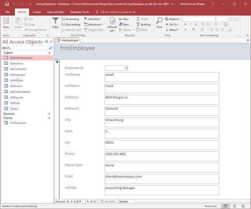
Task: Collapse the navigation pane with shutter button
Action: click(51, 41)
